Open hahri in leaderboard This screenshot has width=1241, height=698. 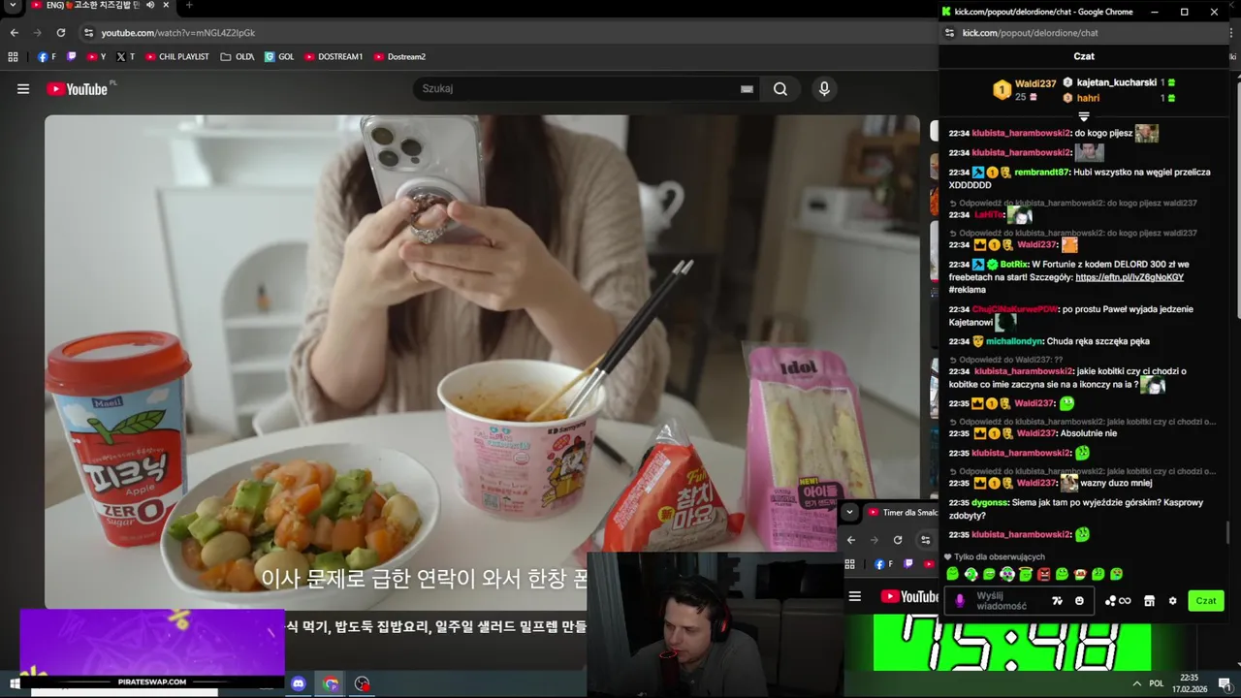coord(1088,99)
